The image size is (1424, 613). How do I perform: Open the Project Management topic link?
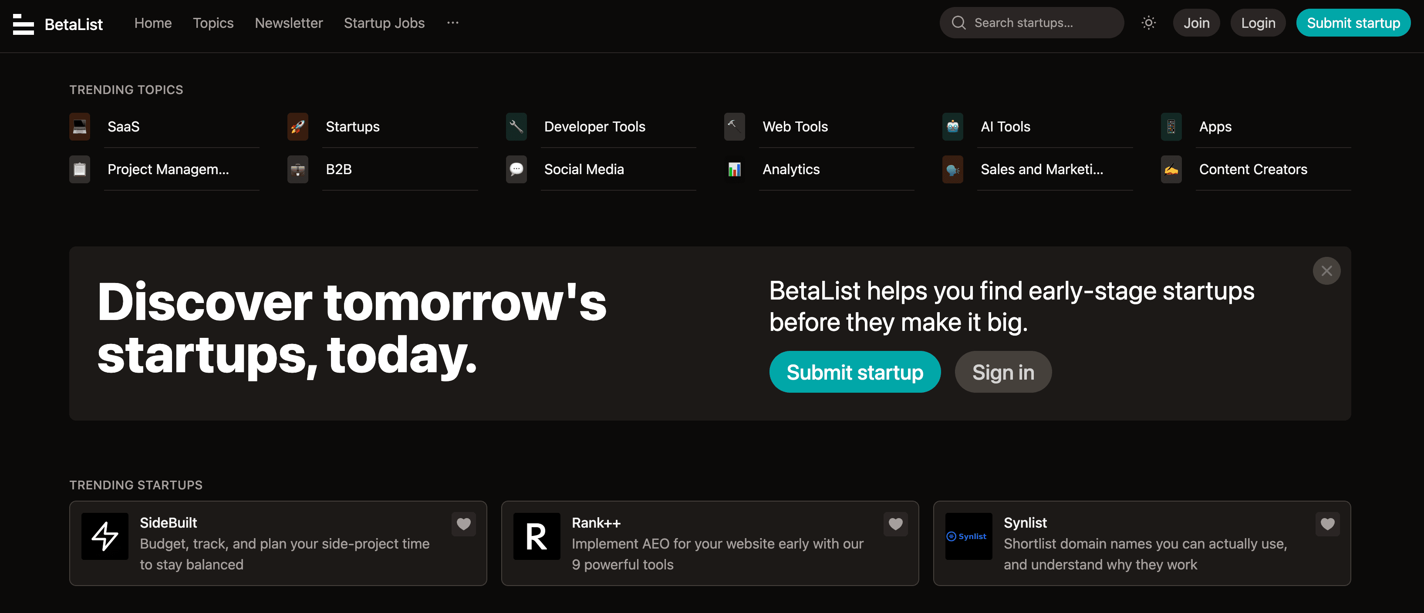[x=168, y=169]
